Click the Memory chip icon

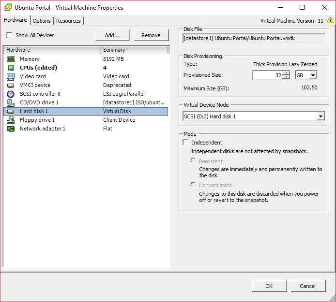[x=11, y=59]
